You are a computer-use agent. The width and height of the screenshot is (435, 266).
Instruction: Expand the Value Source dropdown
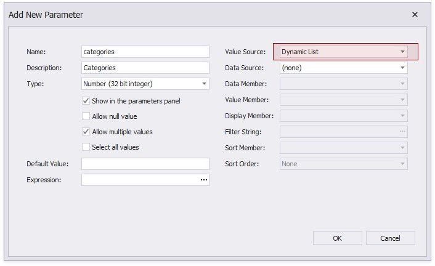[402, 52]
